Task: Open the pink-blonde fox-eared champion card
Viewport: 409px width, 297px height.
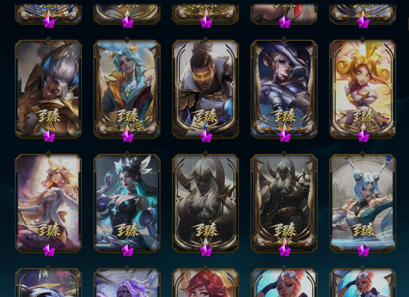Action: pyautogui.click(x=48, y=203)
